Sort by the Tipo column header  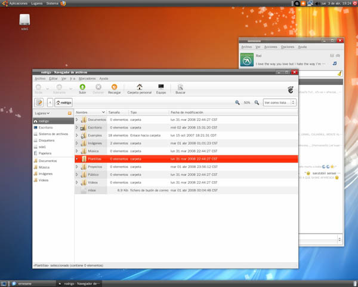[149, 112]
